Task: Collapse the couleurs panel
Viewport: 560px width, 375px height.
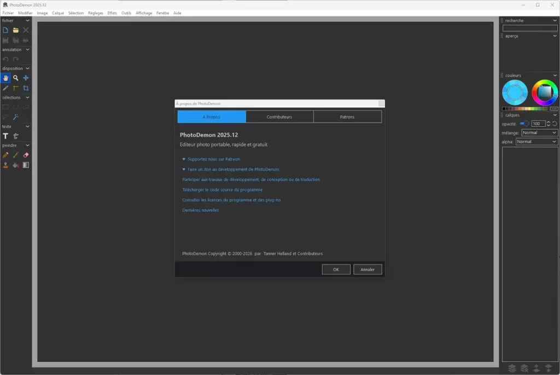Action: [555, 75]
